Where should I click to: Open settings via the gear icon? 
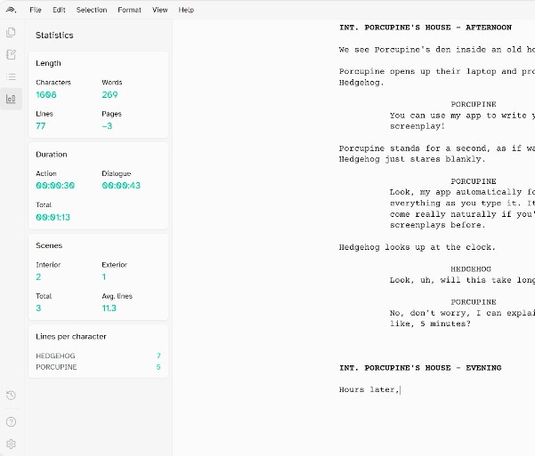point(11,444)
